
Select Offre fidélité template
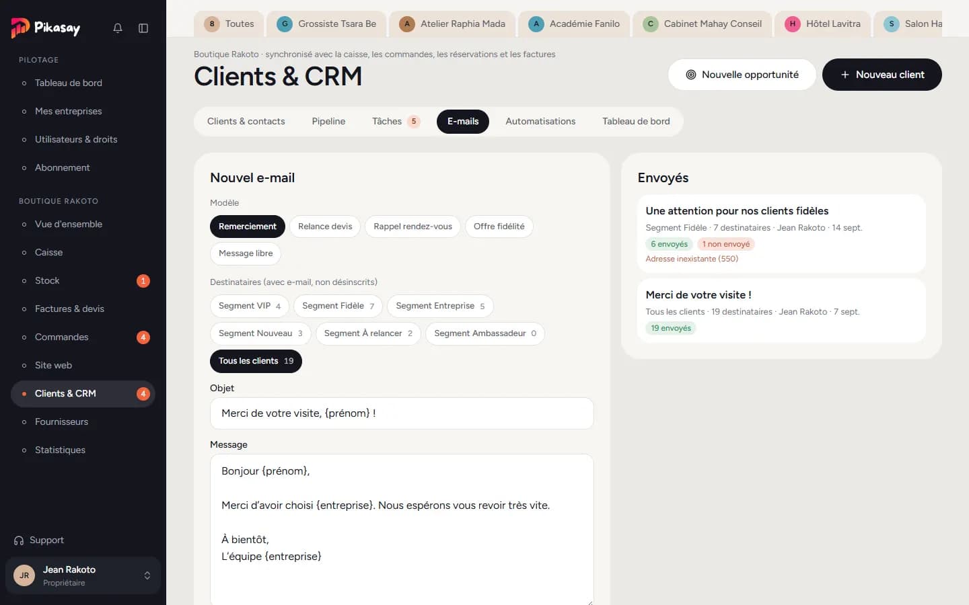coord(499,227)
